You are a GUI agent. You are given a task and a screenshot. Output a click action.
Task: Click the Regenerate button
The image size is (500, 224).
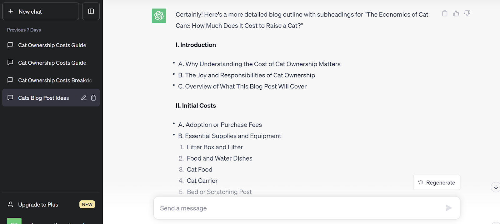click(x=437, y=182)
